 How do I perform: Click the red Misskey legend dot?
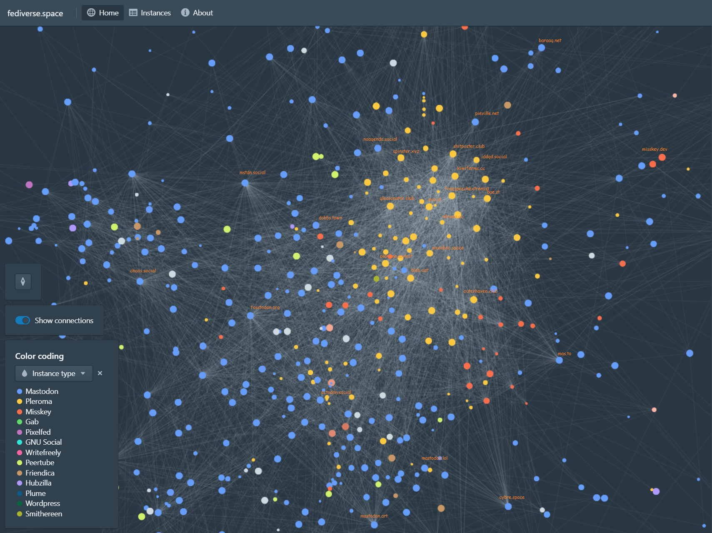click(20, 412)
